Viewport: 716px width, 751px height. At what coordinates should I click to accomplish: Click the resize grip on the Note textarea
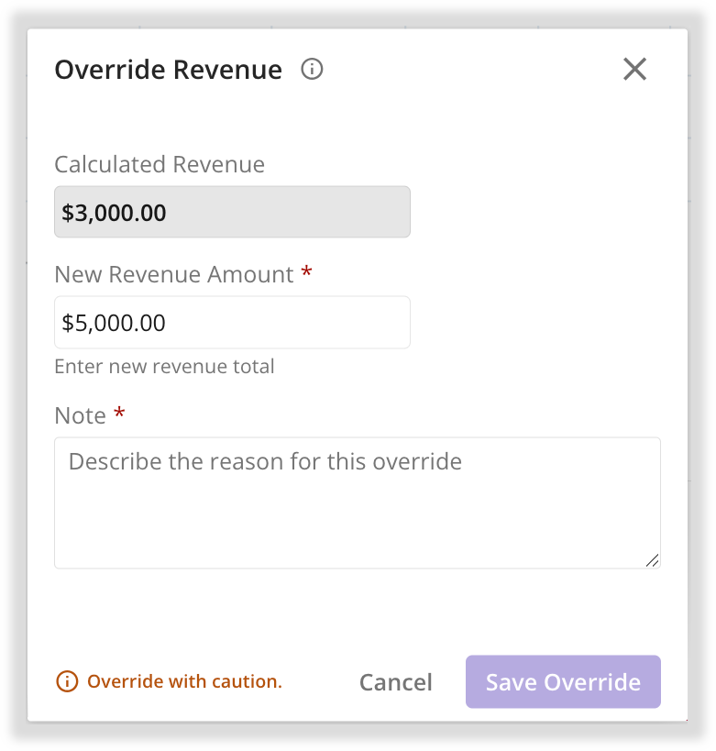point(653,559)
